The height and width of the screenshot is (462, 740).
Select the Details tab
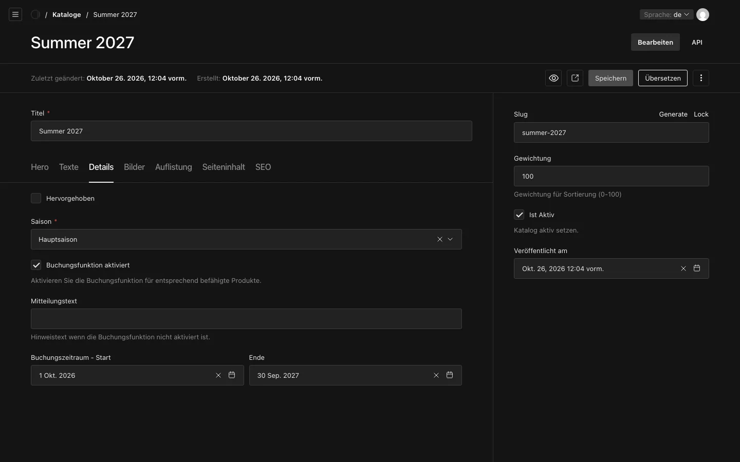pos(101,167)
